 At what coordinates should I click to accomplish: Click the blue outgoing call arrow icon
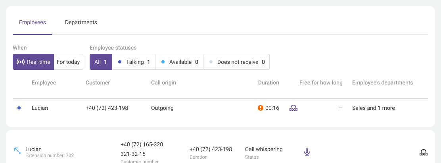pyautogui.click(x=17, y=150)
